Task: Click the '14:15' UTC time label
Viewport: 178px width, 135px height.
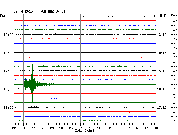Action: tap(162, 53)
